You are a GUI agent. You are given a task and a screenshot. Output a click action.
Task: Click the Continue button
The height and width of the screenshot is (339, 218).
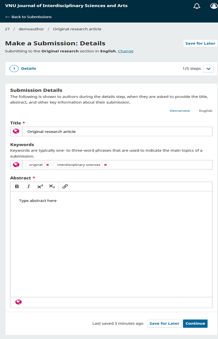tap(195, 324)
